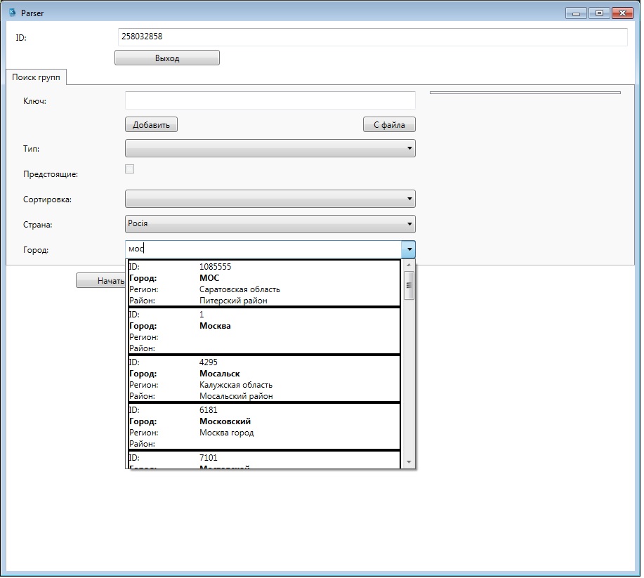
Task: Click the city list scroll down arrow
Action: [x=409, y=462]
